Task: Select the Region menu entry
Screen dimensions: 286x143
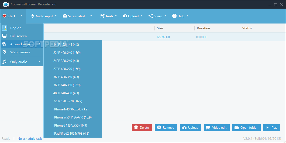Action: (22, 28)
